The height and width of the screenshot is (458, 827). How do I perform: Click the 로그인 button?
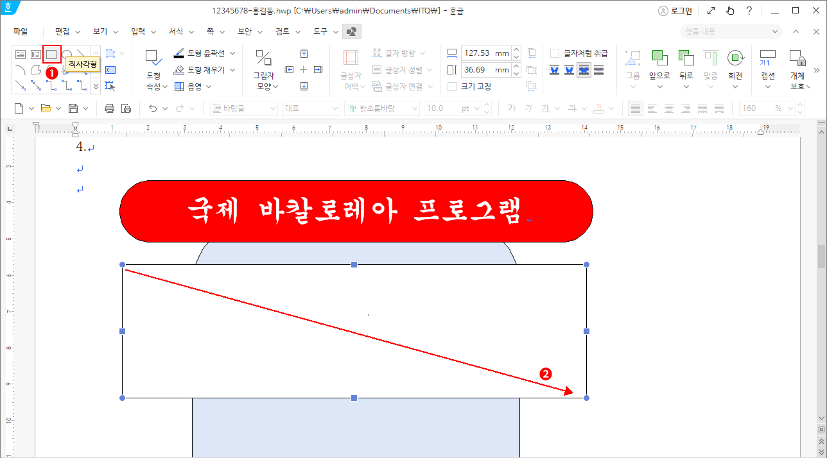tap(675, 11)
